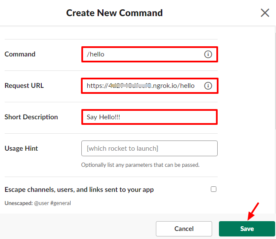Click the 'Unescaped: @user #general' text
The height and width of the screenshot is (239, 276).
37,203
